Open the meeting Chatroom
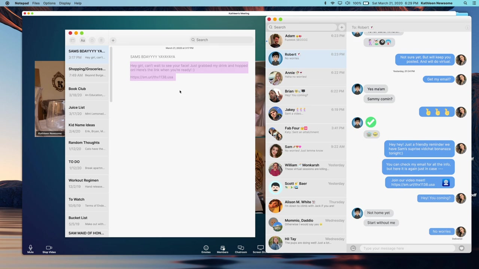This screenshot has width=479, height=269. (241, 249)
